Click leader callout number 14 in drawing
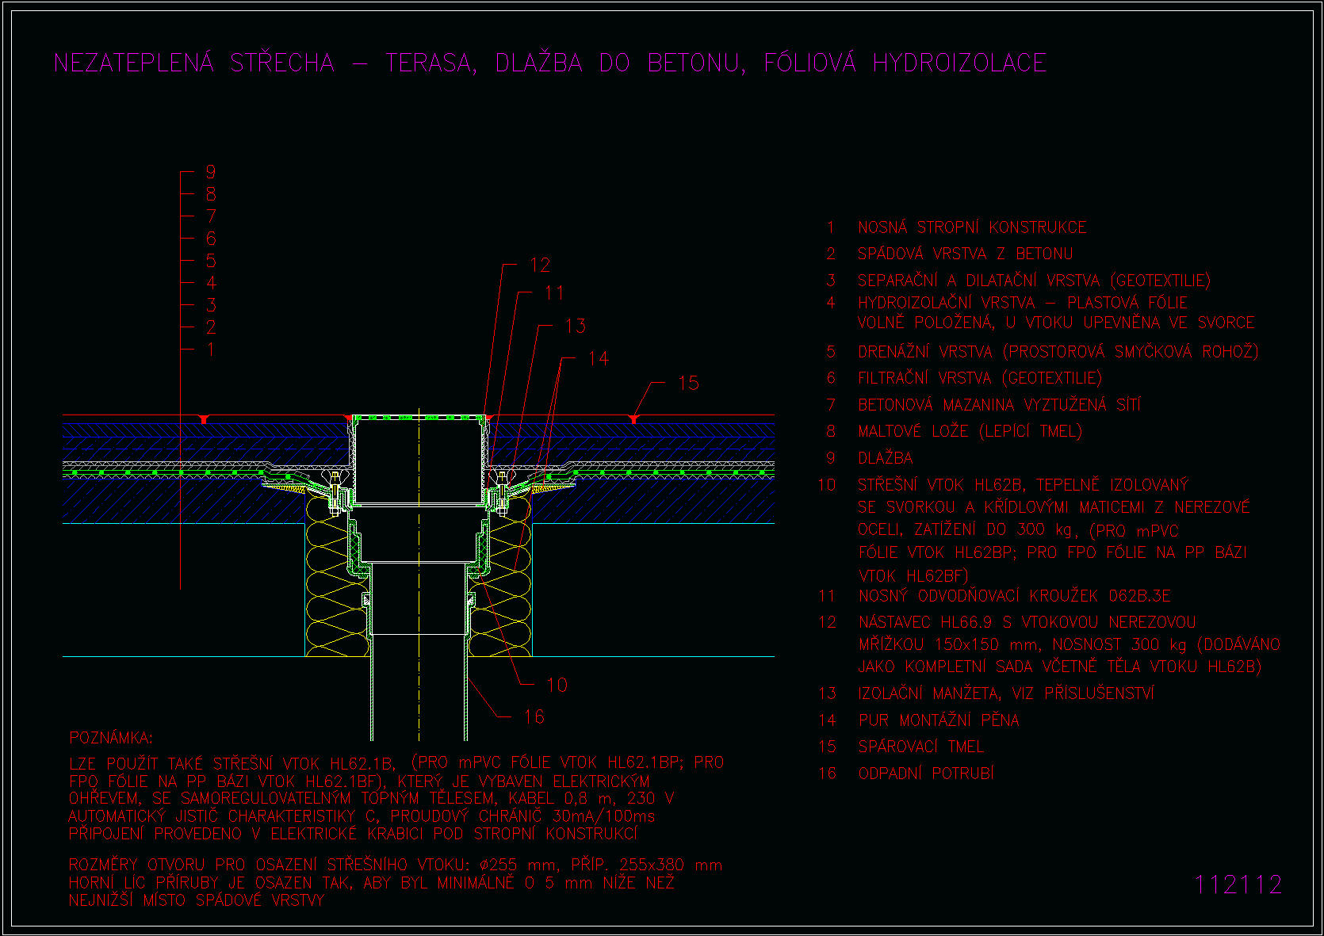 pos(599,359)
